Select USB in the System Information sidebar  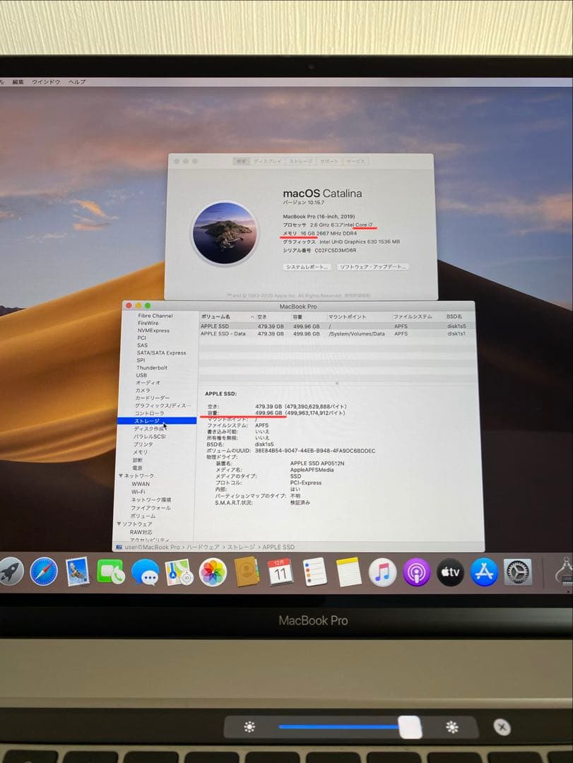(143, 375)
